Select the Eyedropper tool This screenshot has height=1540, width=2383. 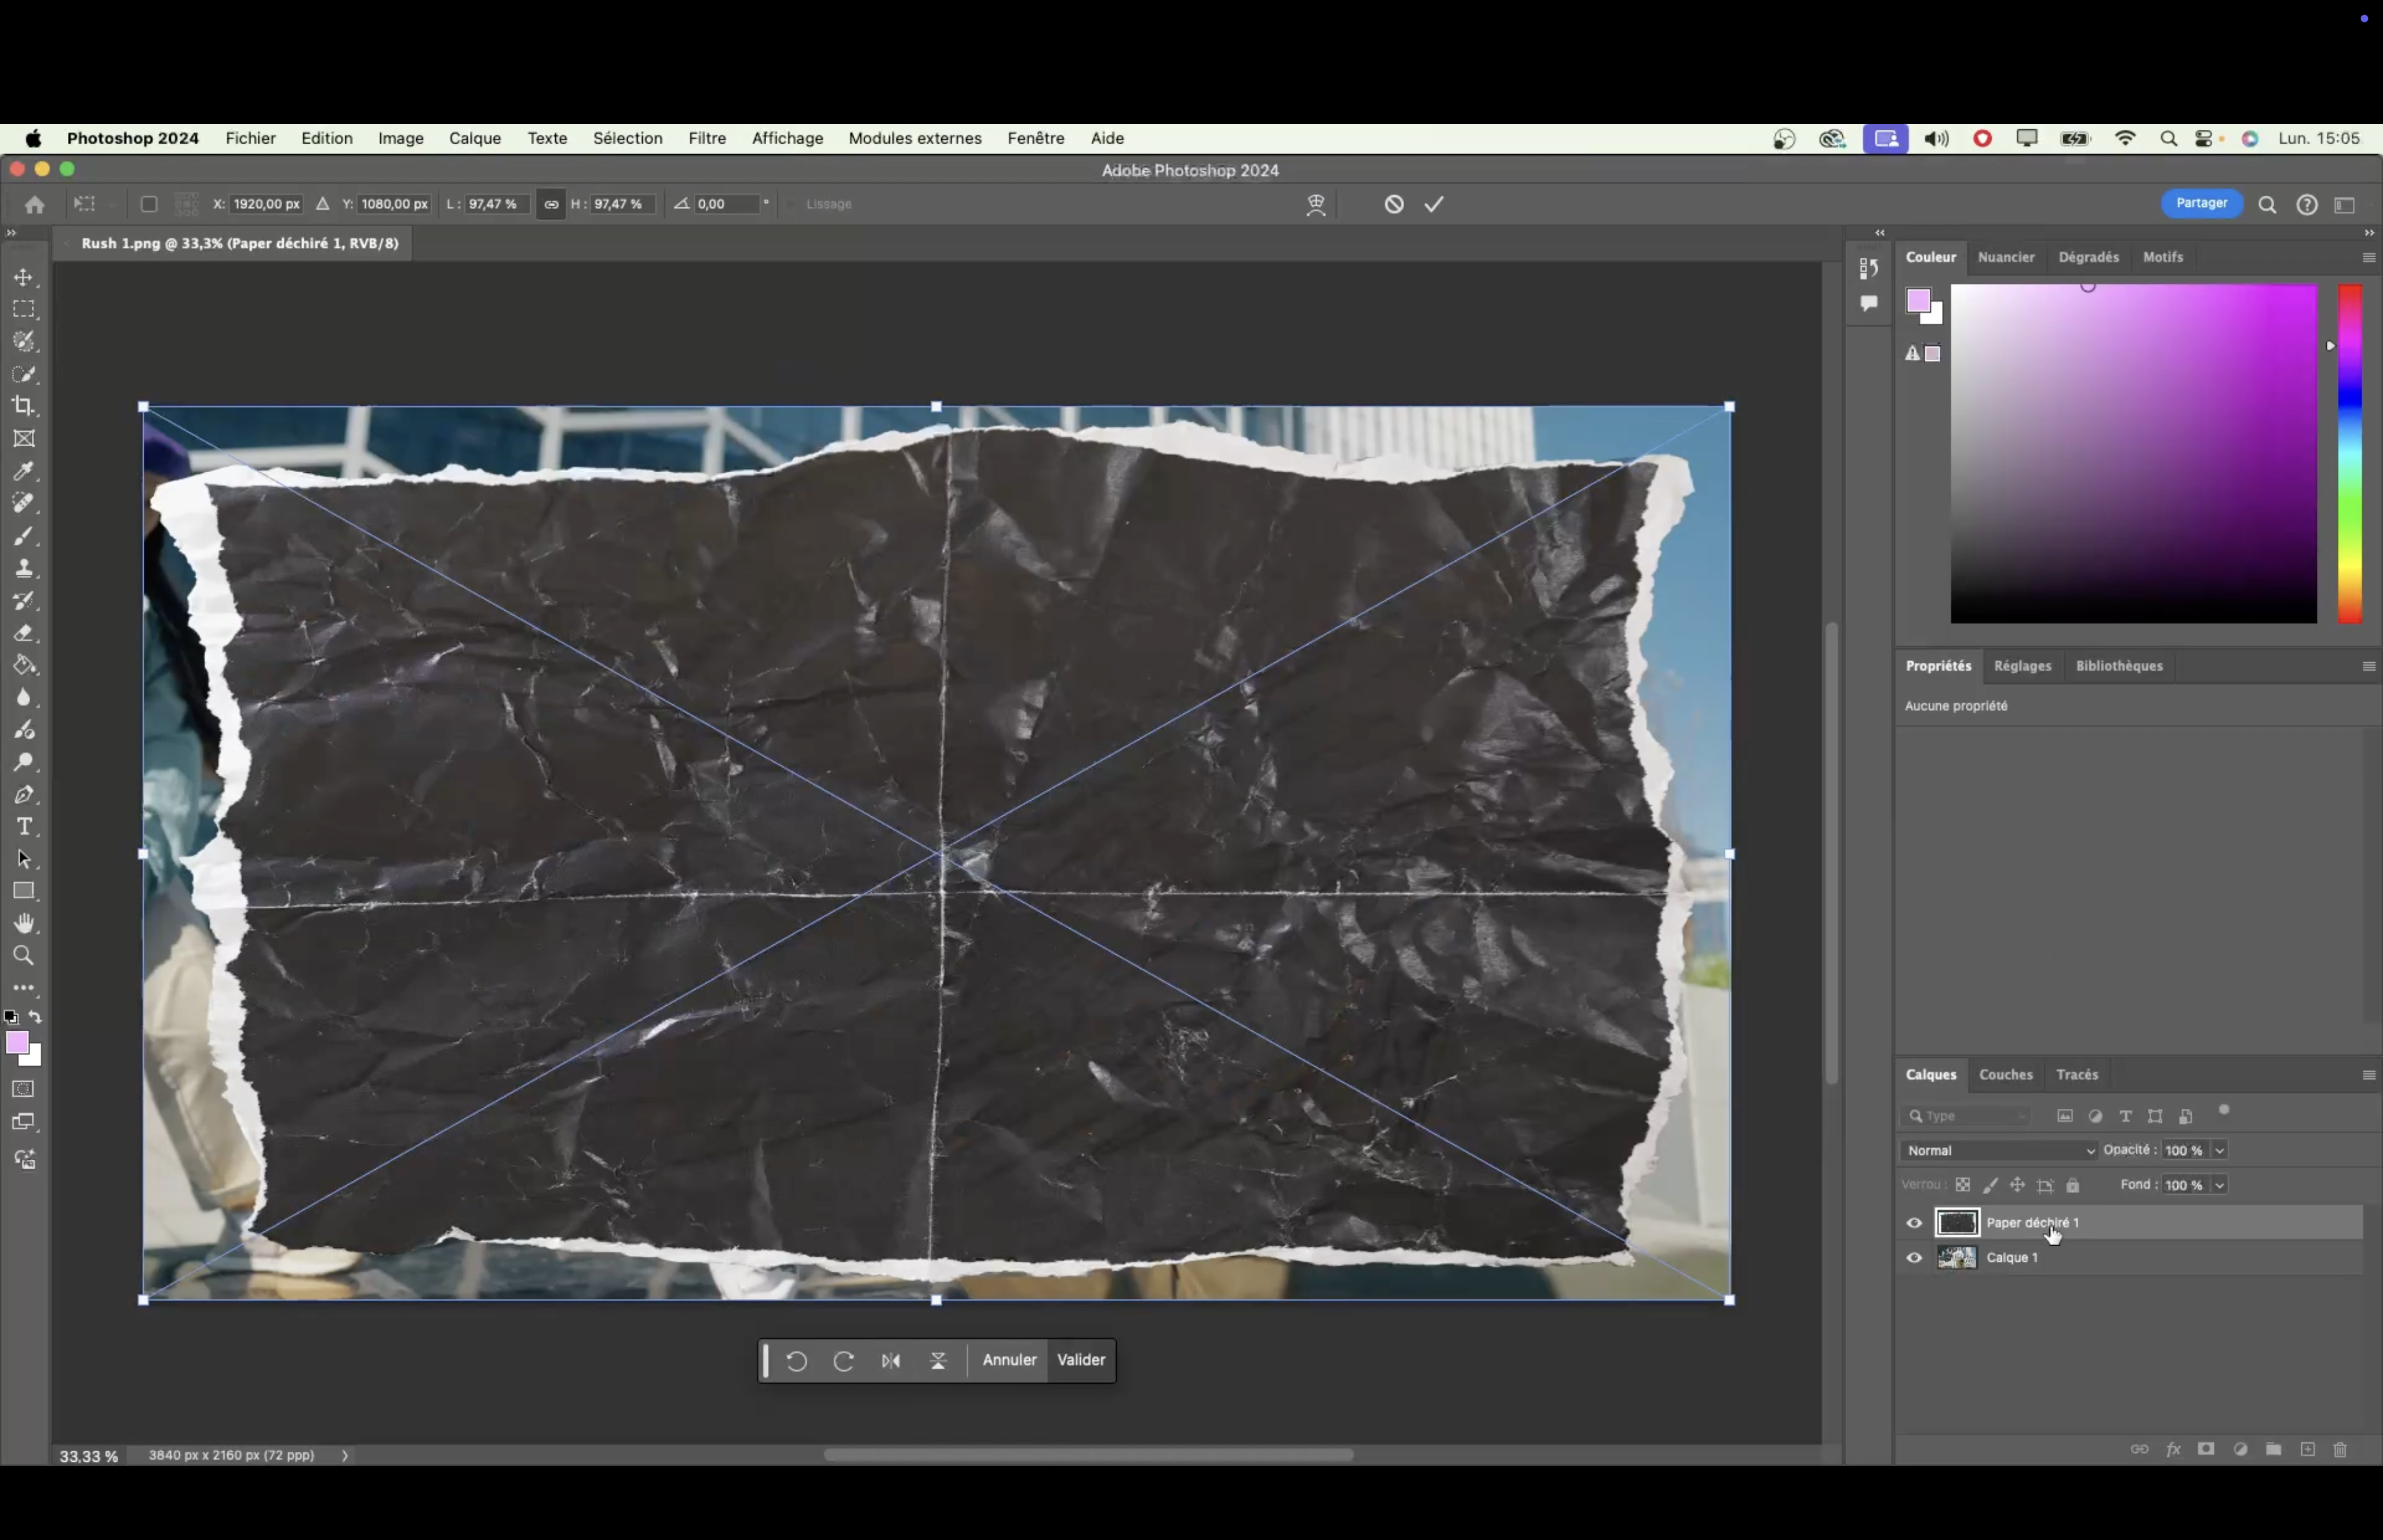point(24,471)
